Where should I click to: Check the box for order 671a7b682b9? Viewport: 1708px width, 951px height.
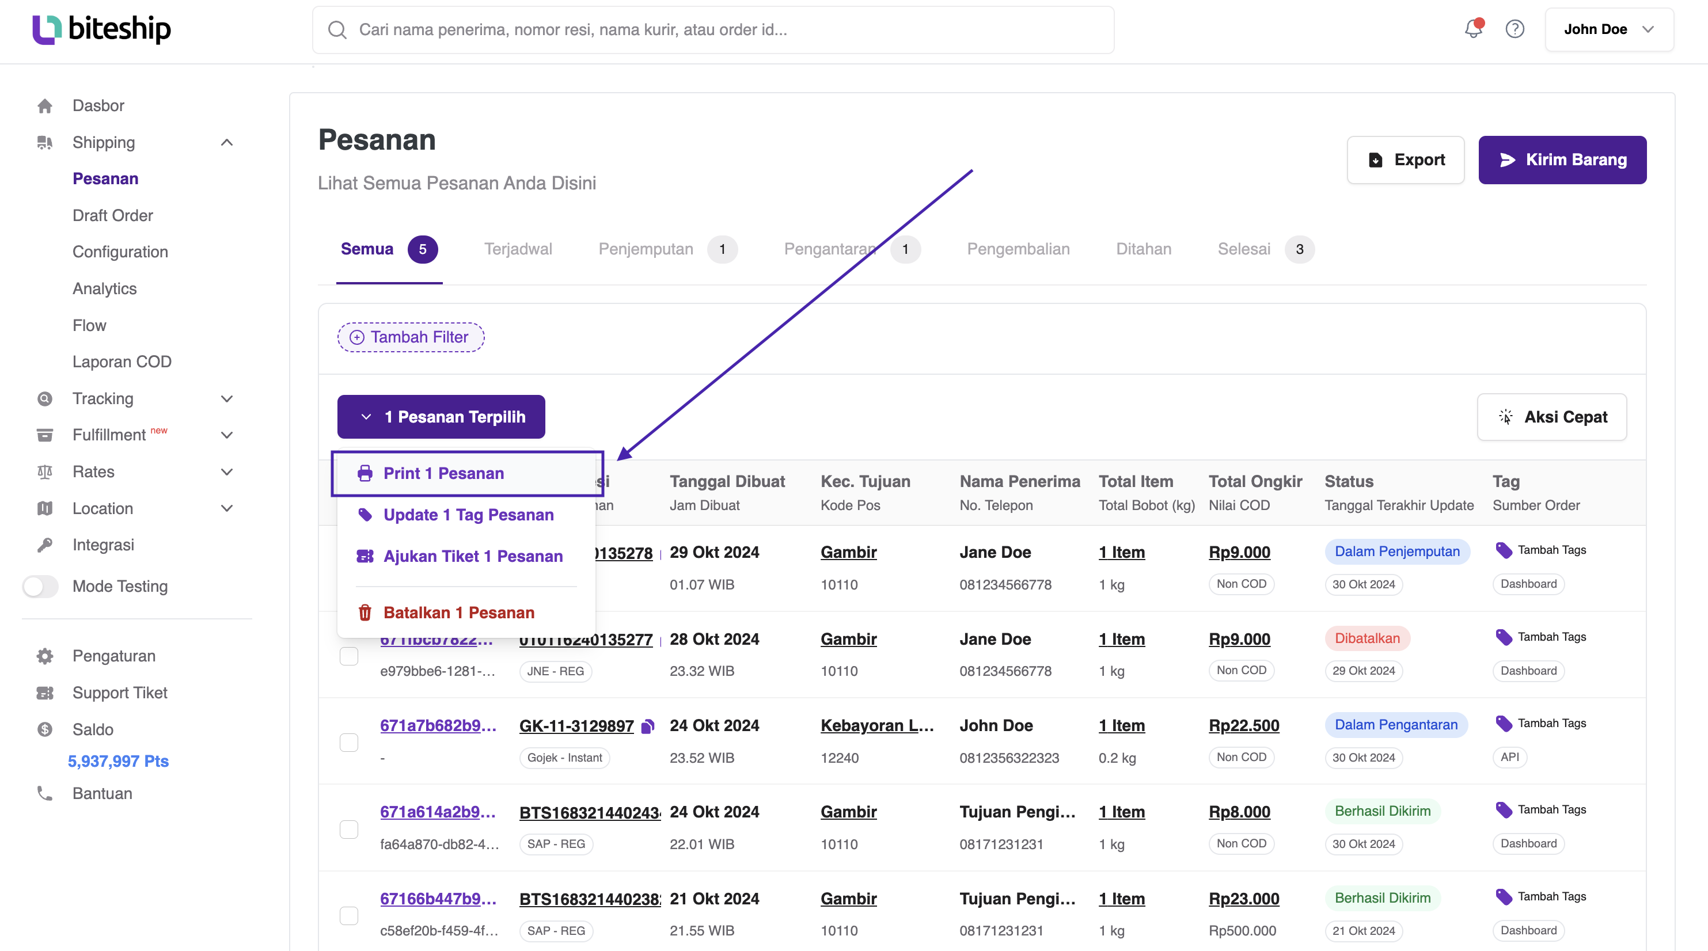click(x=349, y=742)
